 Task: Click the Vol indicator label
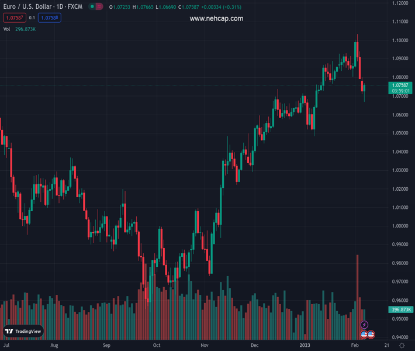pyautogui.click(x=6, y=29)
